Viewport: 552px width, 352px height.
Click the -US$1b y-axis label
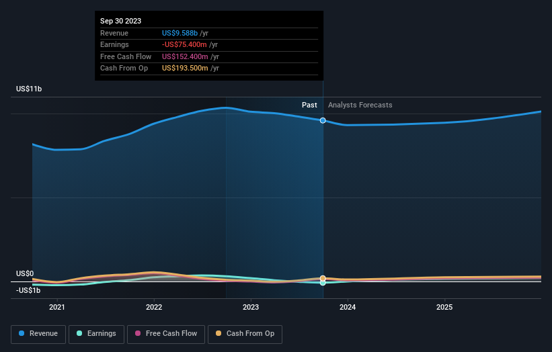pos(28,290)
